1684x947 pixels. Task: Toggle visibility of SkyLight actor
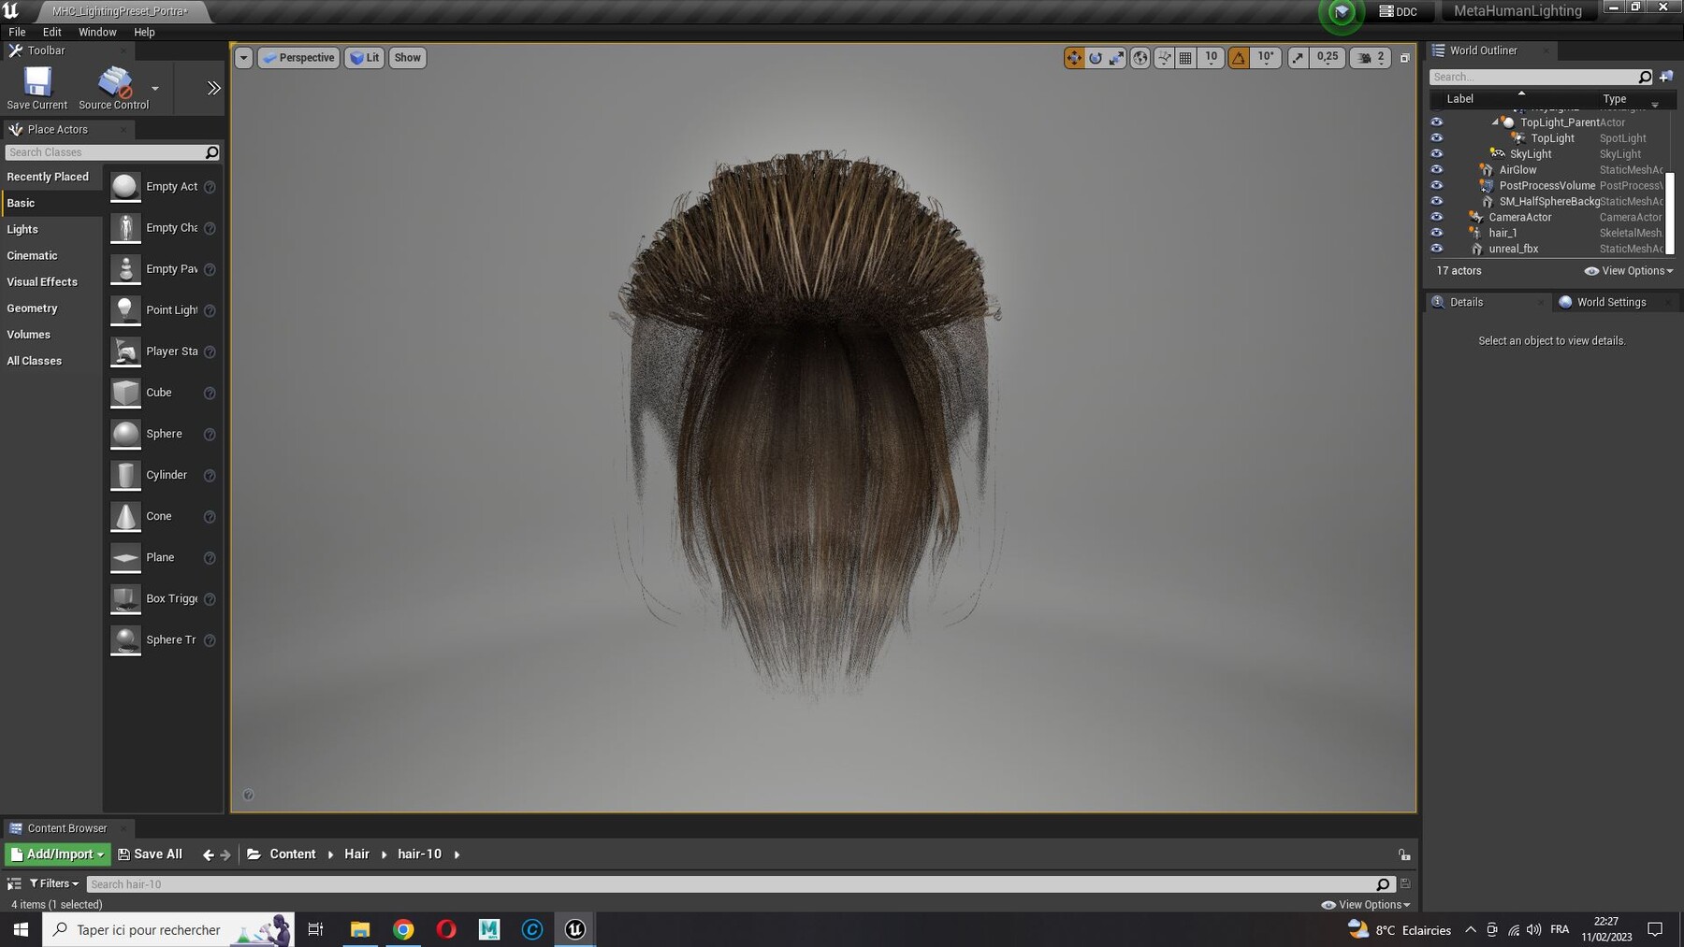click(x=1437, y=154)
